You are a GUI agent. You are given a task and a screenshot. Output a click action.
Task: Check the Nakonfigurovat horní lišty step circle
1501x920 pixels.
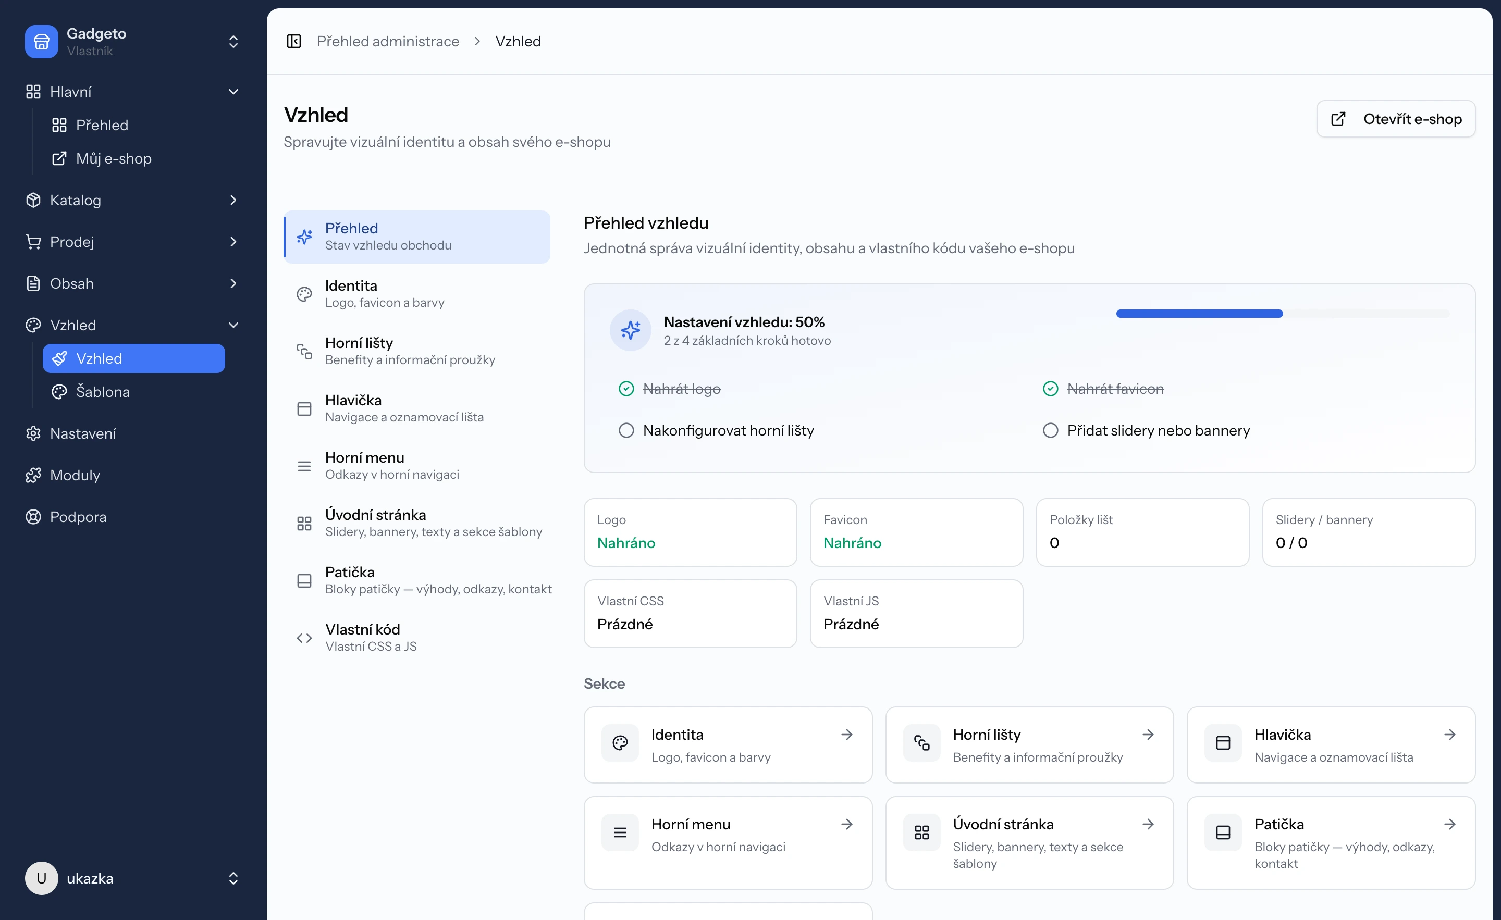(x=626, y=430)
